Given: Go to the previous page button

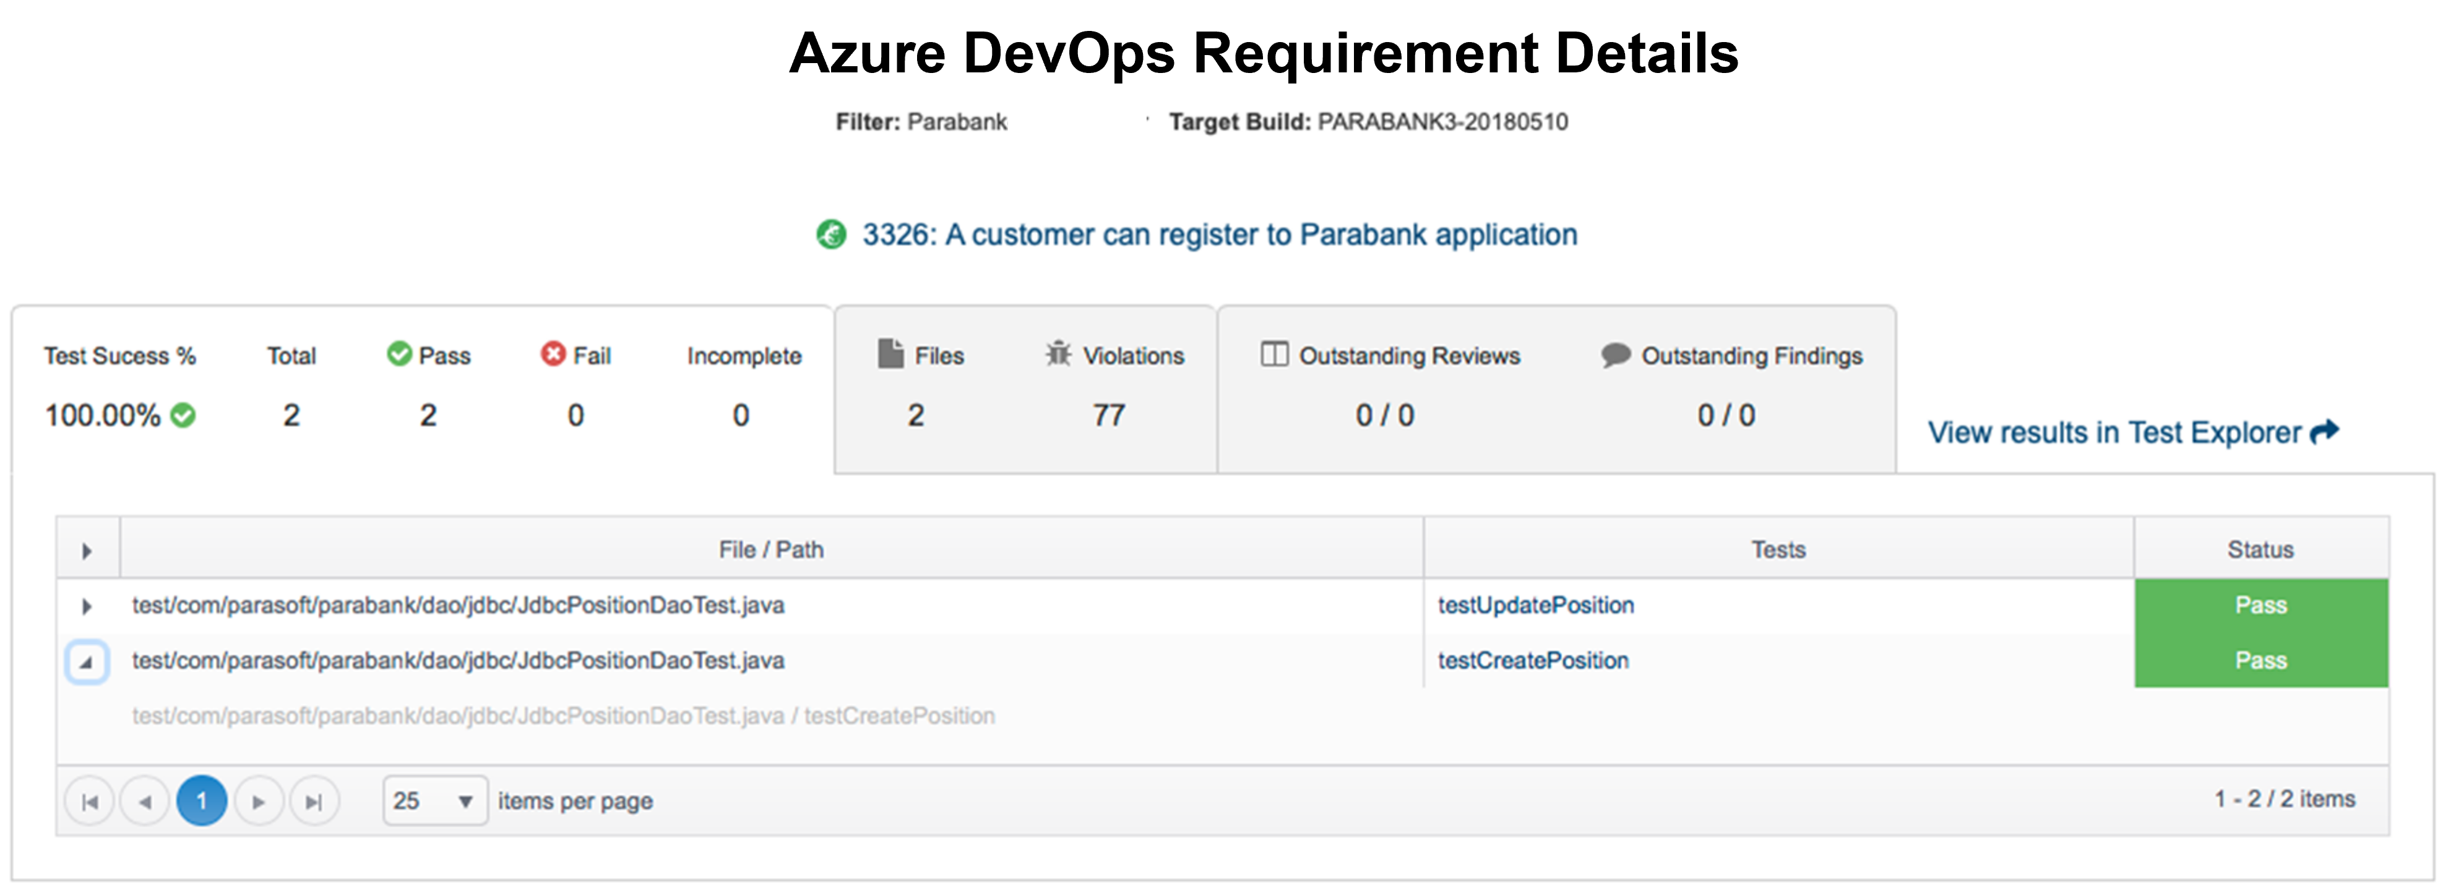Looking at the screenshot, I should (145, 802).
